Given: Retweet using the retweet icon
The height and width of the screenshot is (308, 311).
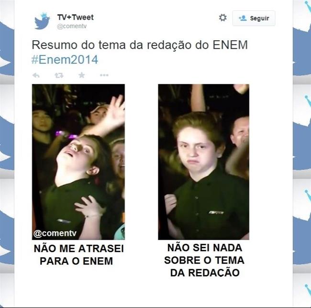Looking at the screenshot, I should tap(59, 75).
